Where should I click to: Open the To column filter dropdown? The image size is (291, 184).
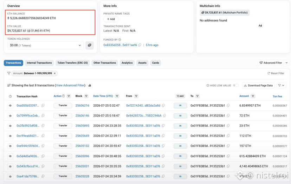198,96
